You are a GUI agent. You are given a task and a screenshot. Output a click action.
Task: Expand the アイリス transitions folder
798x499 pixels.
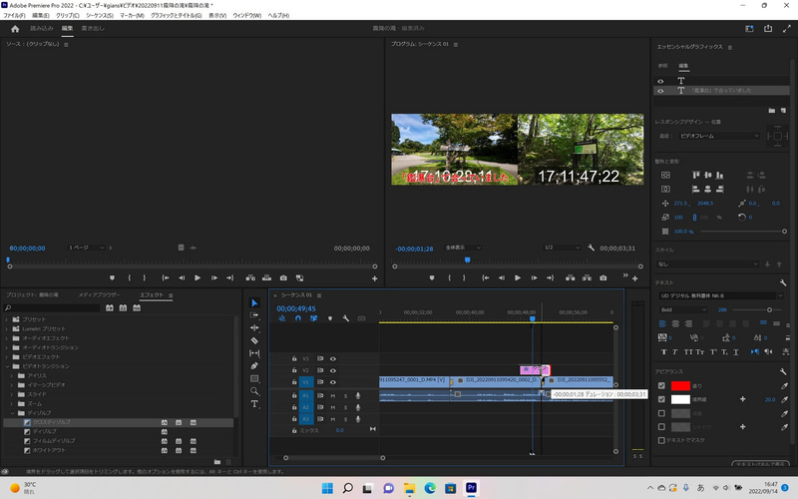point(12,375)
